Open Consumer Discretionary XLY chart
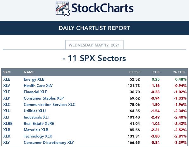 pyautogui.click(x=49, y=143)
